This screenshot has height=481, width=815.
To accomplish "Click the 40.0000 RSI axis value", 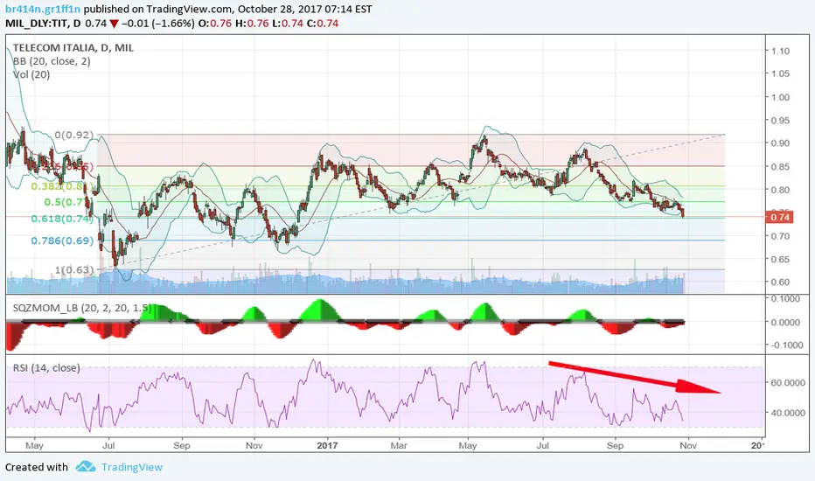I will click(788, 413).
